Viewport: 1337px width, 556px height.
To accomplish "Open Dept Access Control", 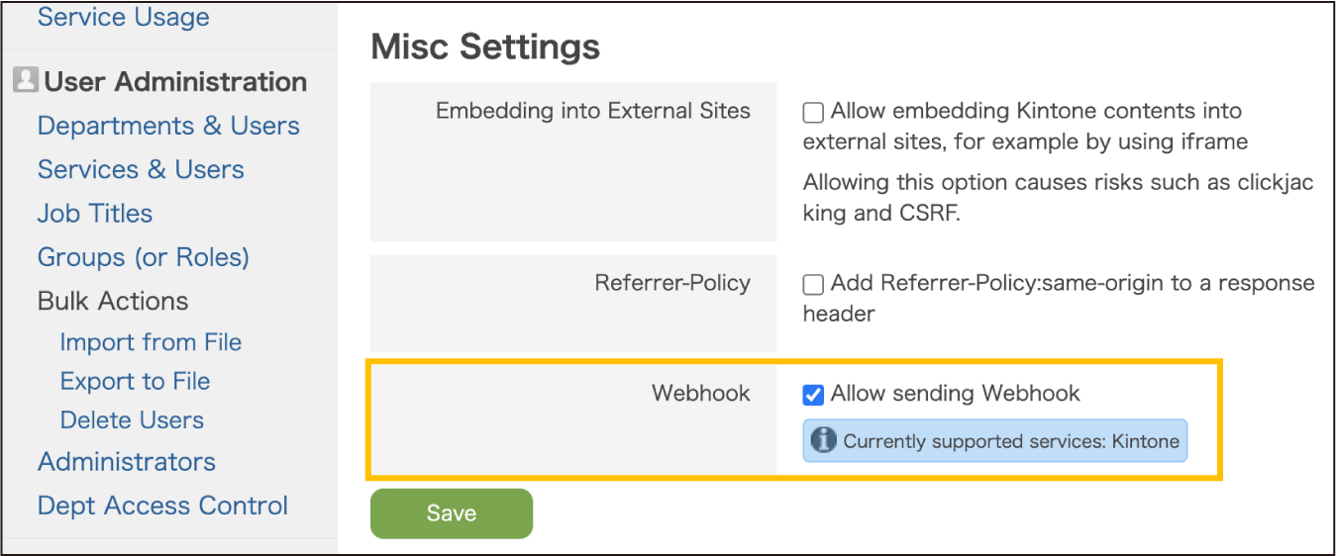I will pos(162,506).
